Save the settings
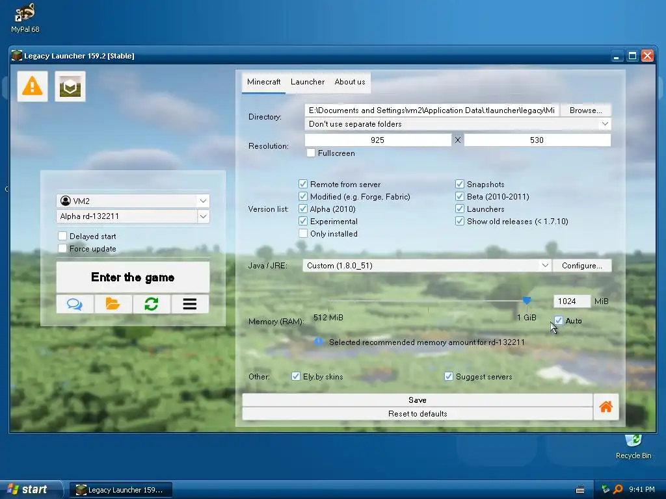 (418, 400)
